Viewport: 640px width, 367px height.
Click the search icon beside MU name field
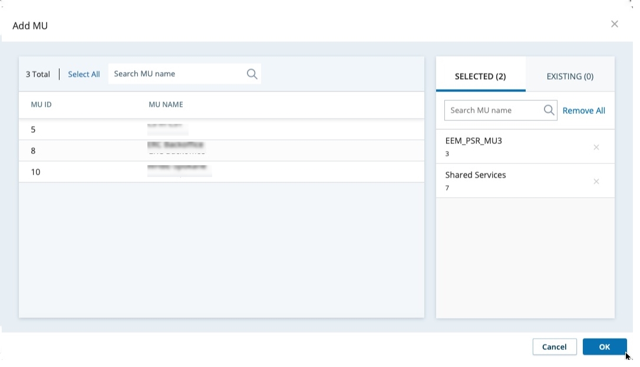[252, 74]
